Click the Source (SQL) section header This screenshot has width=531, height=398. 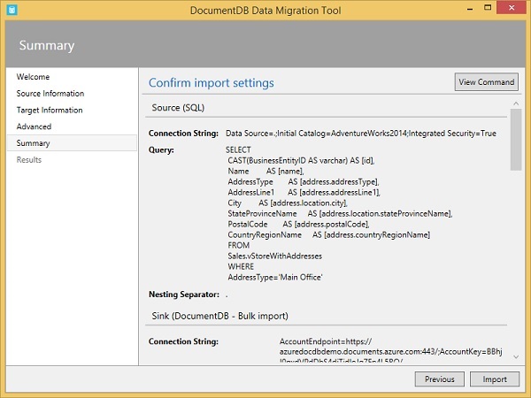[181, 108]
